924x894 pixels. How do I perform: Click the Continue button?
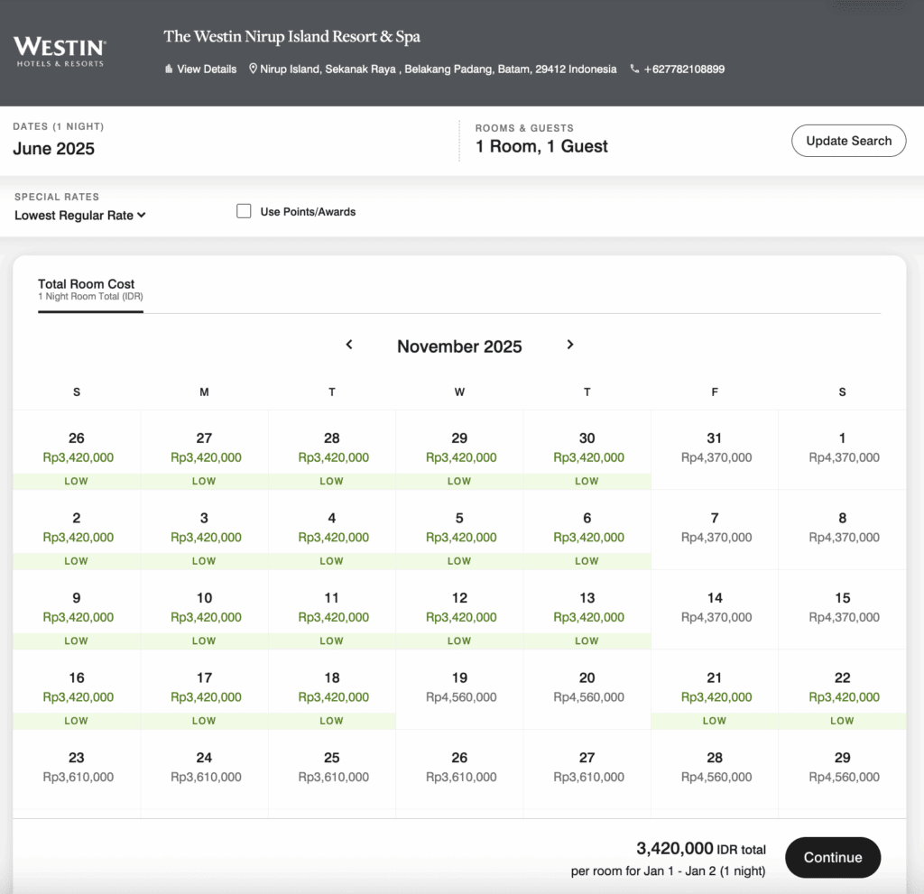click(x=832, y=857)
